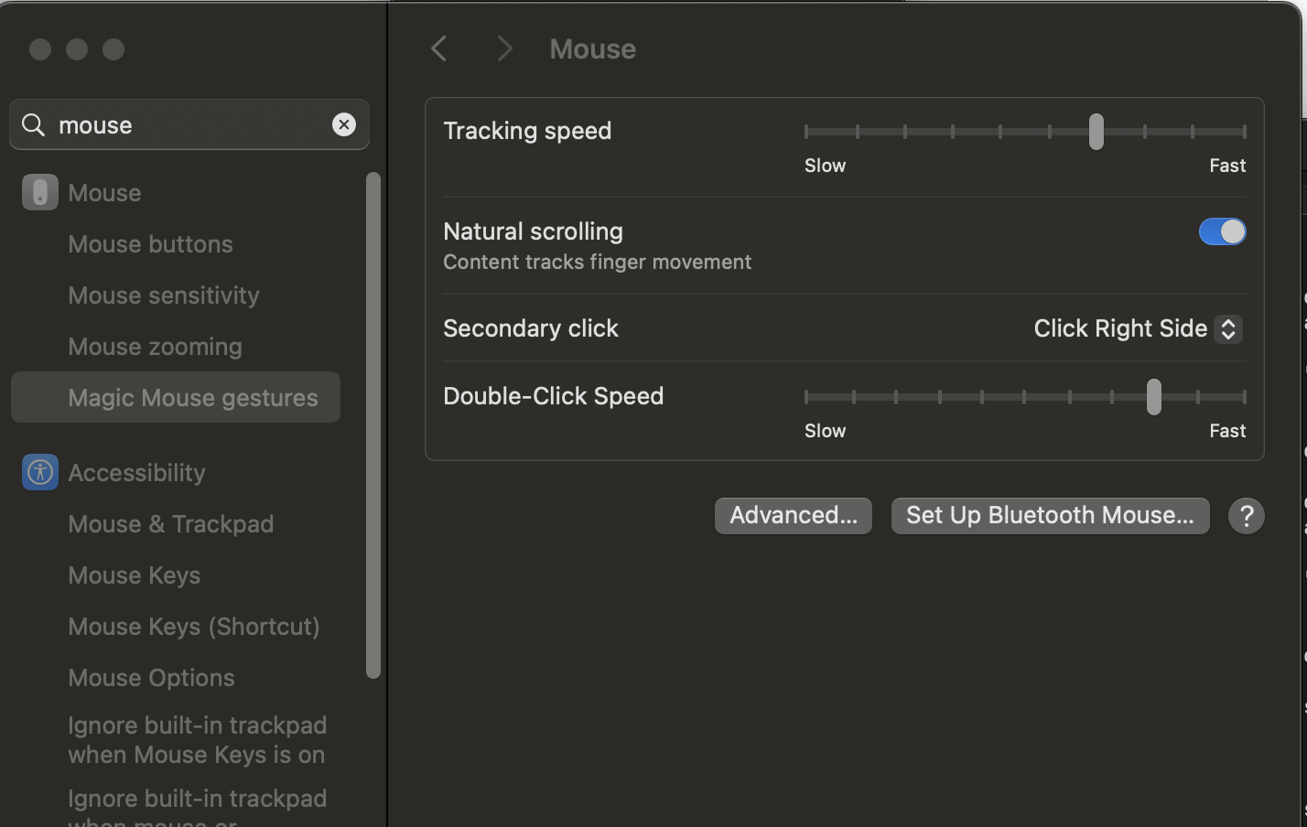
Task: Open Magic Mouse gestures result
Action: [x=192, y=398]
